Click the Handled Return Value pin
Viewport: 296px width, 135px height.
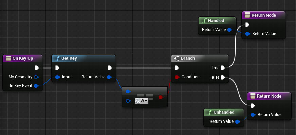(x=229, y=30)
